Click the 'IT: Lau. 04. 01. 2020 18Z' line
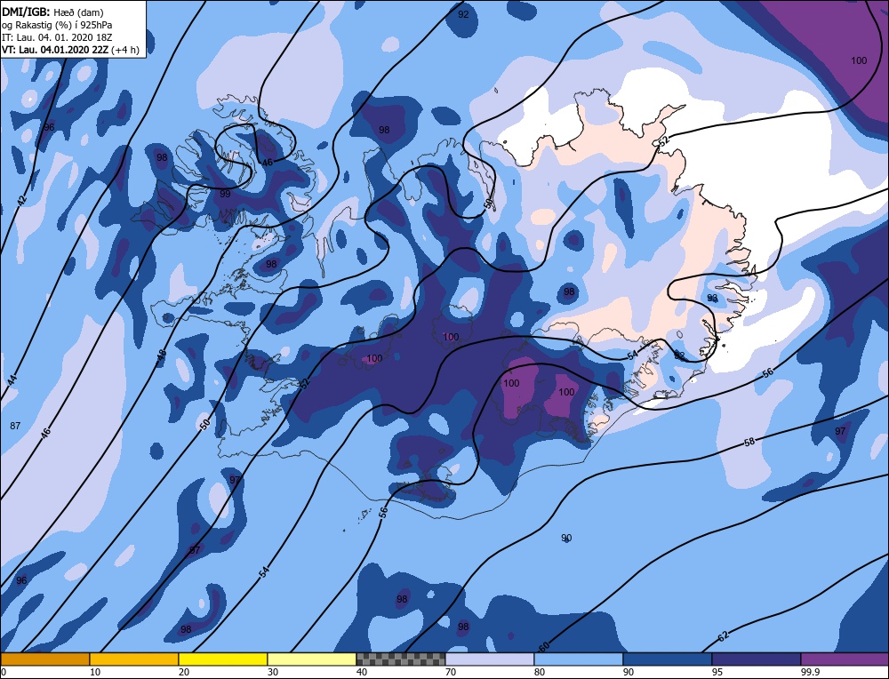Viewport: 889px width, 679px height. pyautogui.click(x=57, y=37)
